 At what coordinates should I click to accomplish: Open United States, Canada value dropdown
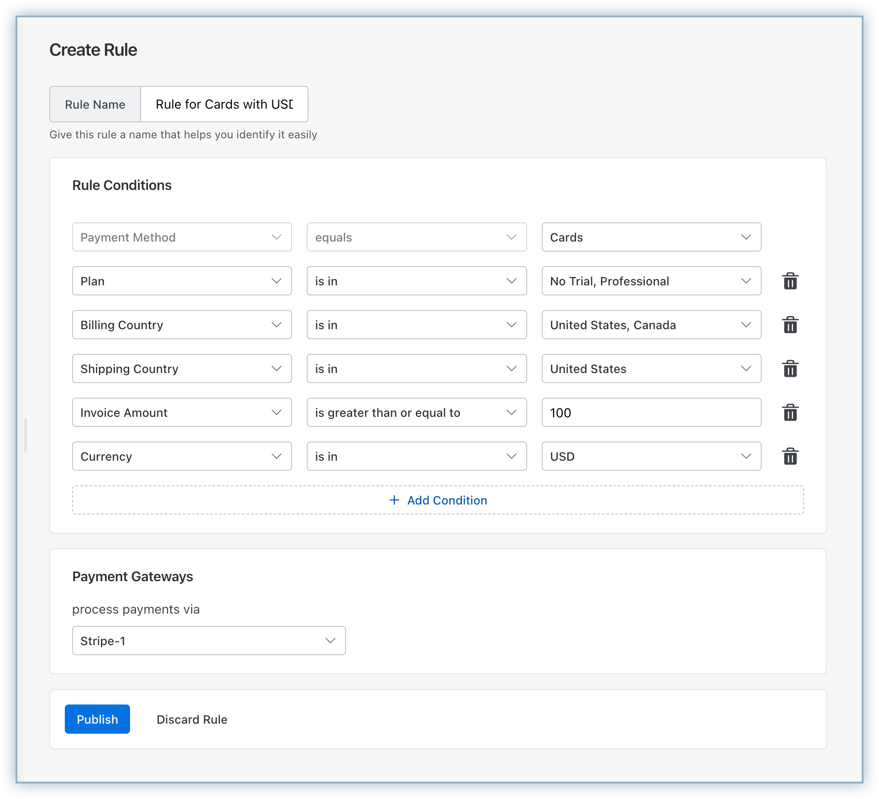coord(651,325)
